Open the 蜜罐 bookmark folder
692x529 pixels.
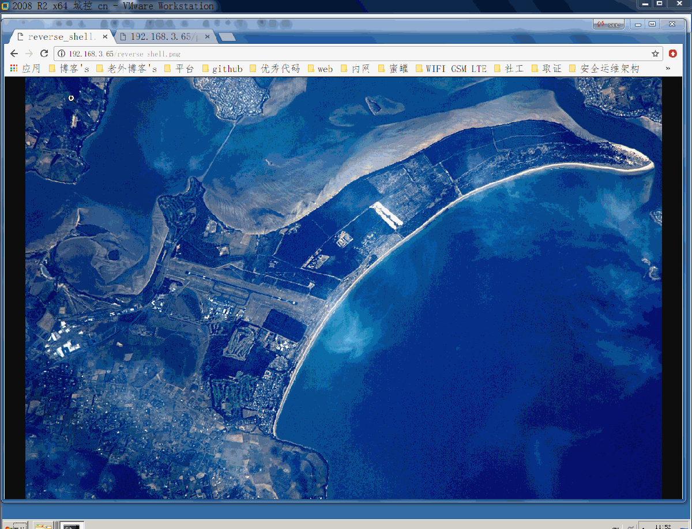(x=393, y=69)
